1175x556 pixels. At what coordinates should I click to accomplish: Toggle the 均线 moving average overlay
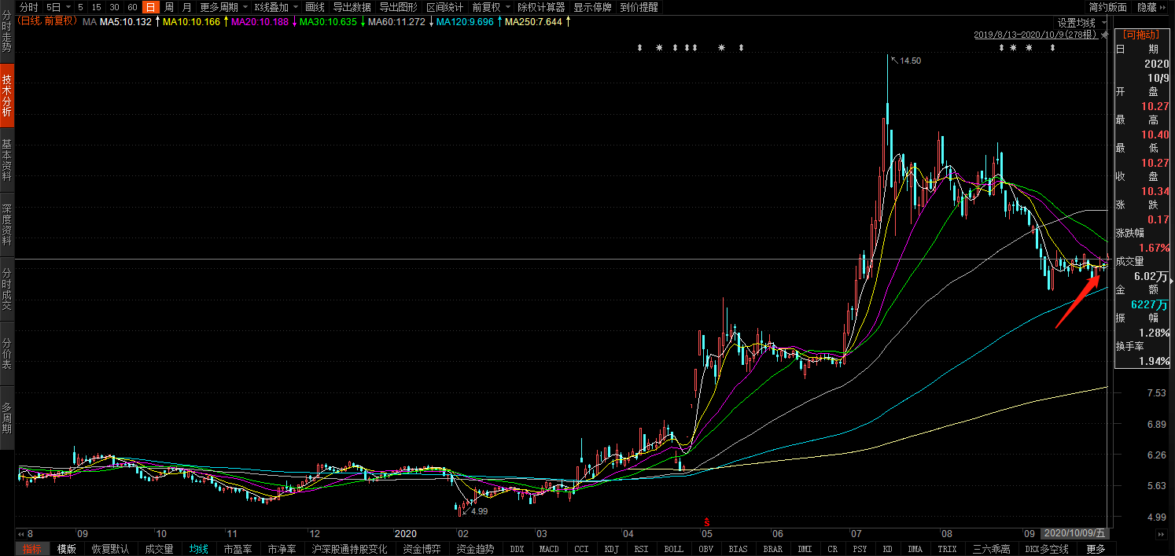tap(198, 549)
